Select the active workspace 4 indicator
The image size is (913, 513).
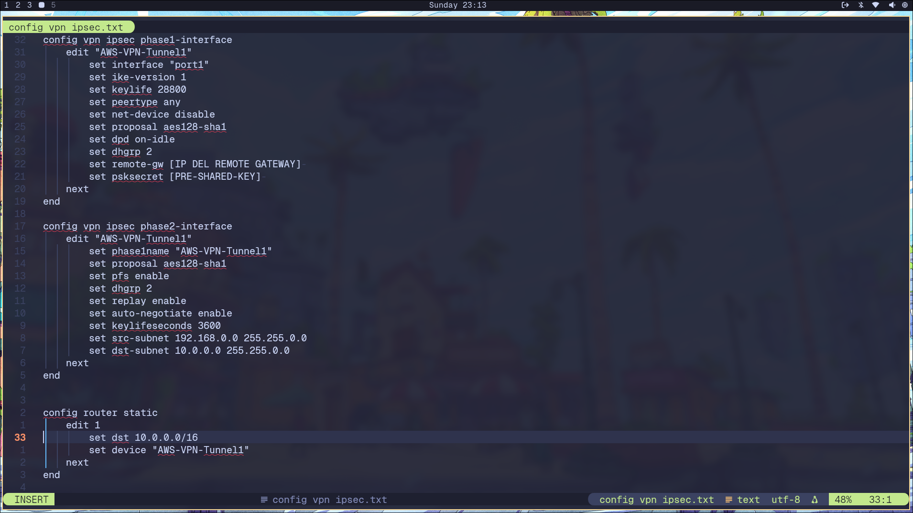42,5
